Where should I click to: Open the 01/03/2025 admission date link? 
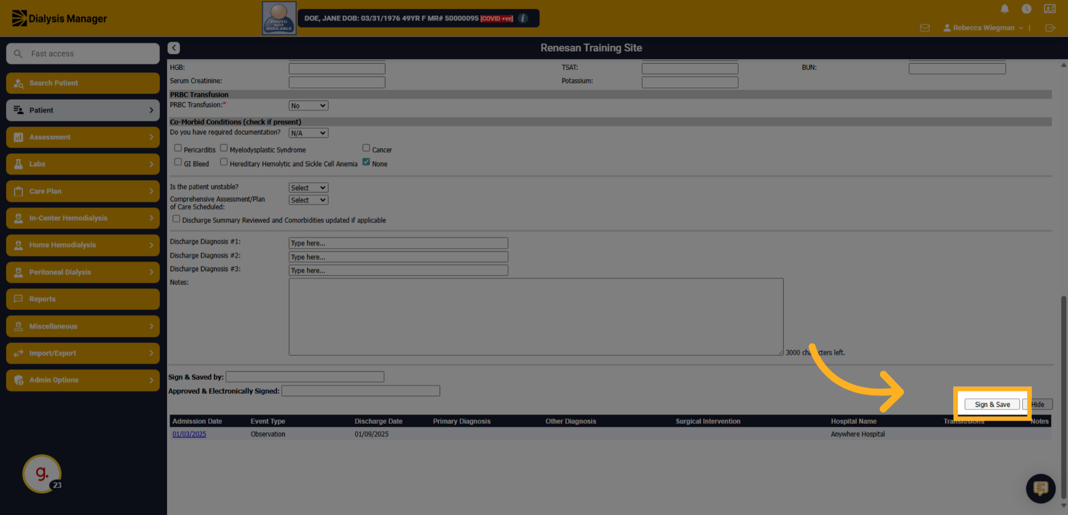tap(189, 434)
